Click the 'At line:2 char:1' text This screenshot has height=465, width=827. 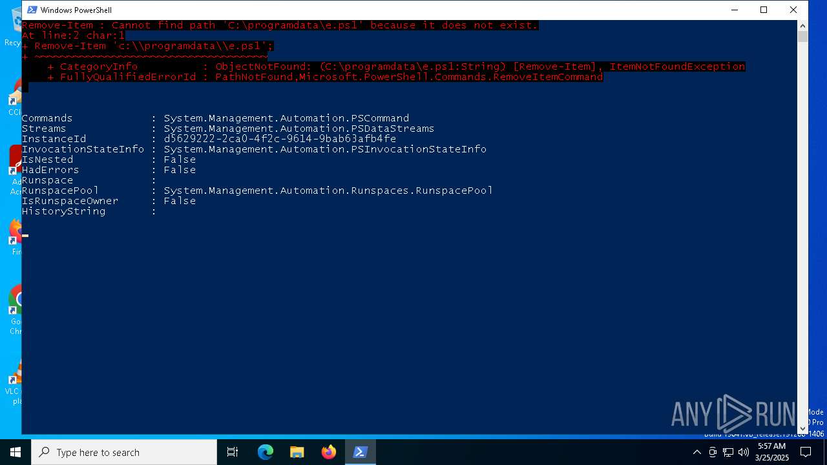[73, 36]
